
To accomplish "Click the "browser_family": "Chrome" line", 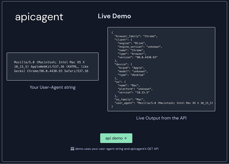I will click(136, 36).
